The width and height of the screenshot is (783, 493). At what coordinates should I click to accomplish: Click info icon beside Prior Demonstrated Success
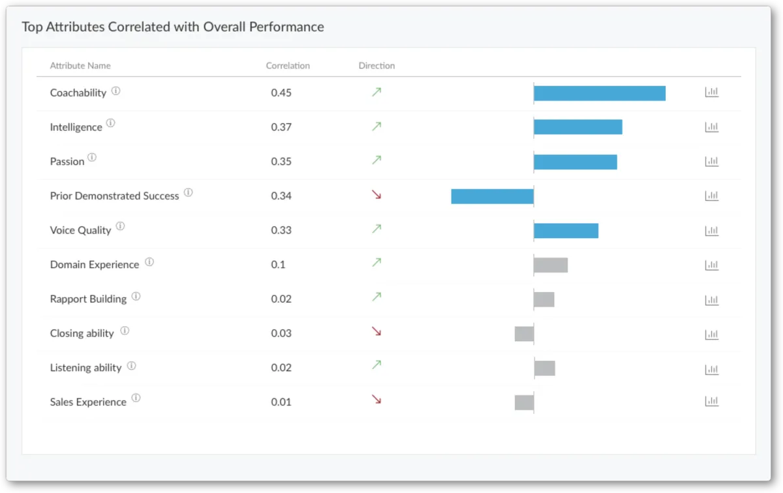tap(188, 192)
